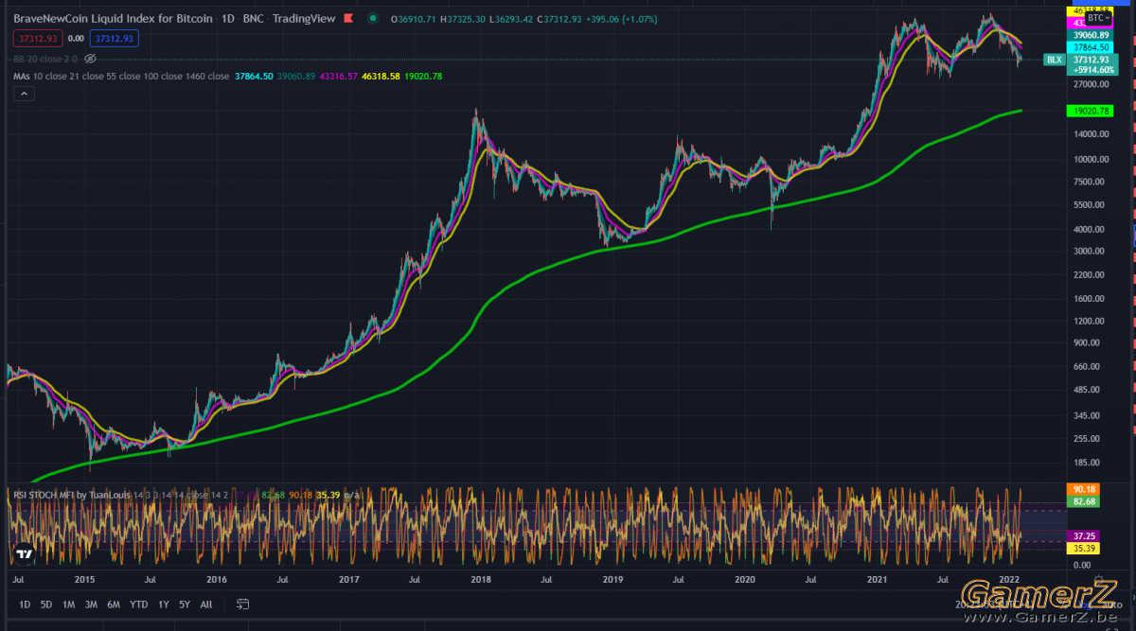Select the 6M time range
1136x631 pixels.
point(114,604)
